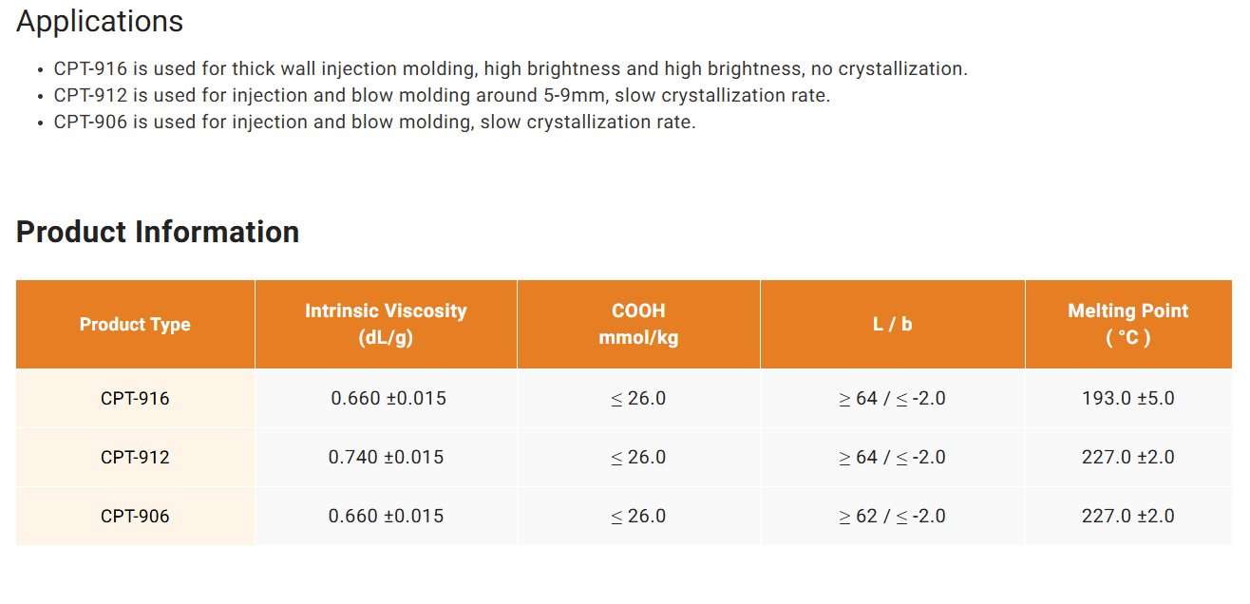Click the CPT-916 product type cell
The height and width of the screenshot is (604, 1250).
pos(135,398)
